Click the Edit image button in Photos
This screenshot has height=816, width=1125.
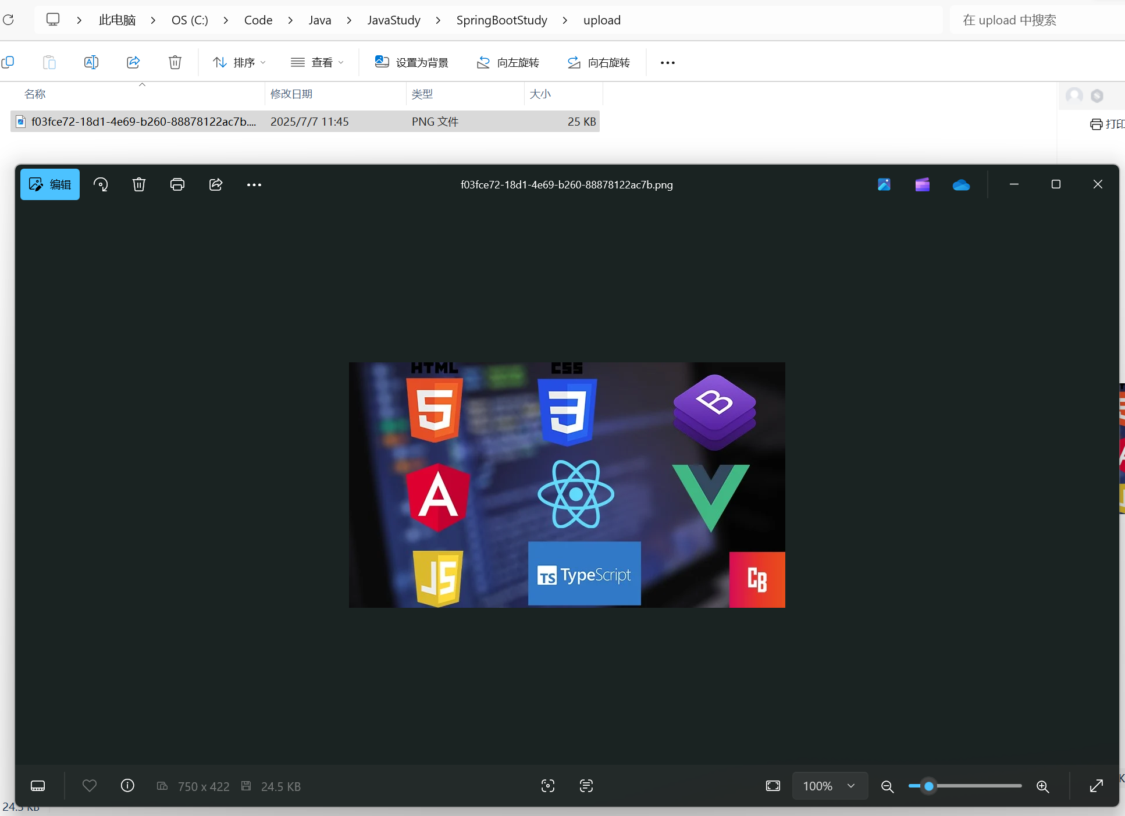(50, 184)
